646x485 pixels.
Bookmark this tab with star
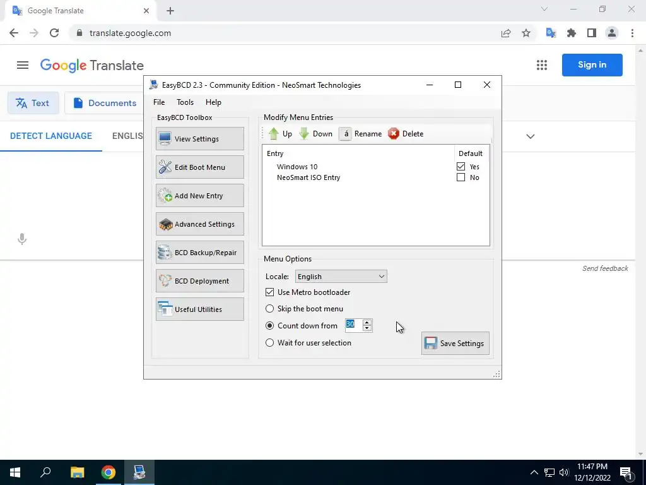[x=526, y=33]
